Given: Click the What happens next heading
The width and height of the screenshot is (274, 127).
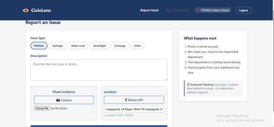Looking at the screenshot, I should 200,38.
